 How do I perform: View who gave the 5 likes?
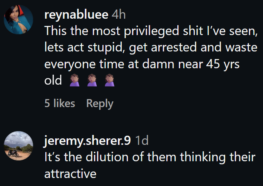(60, 103)
